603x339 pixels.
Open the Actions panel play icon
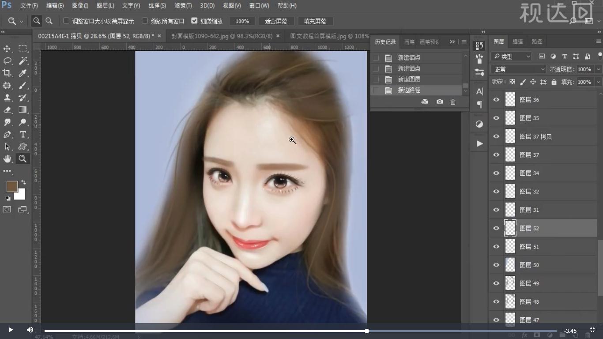coord(479,143)
